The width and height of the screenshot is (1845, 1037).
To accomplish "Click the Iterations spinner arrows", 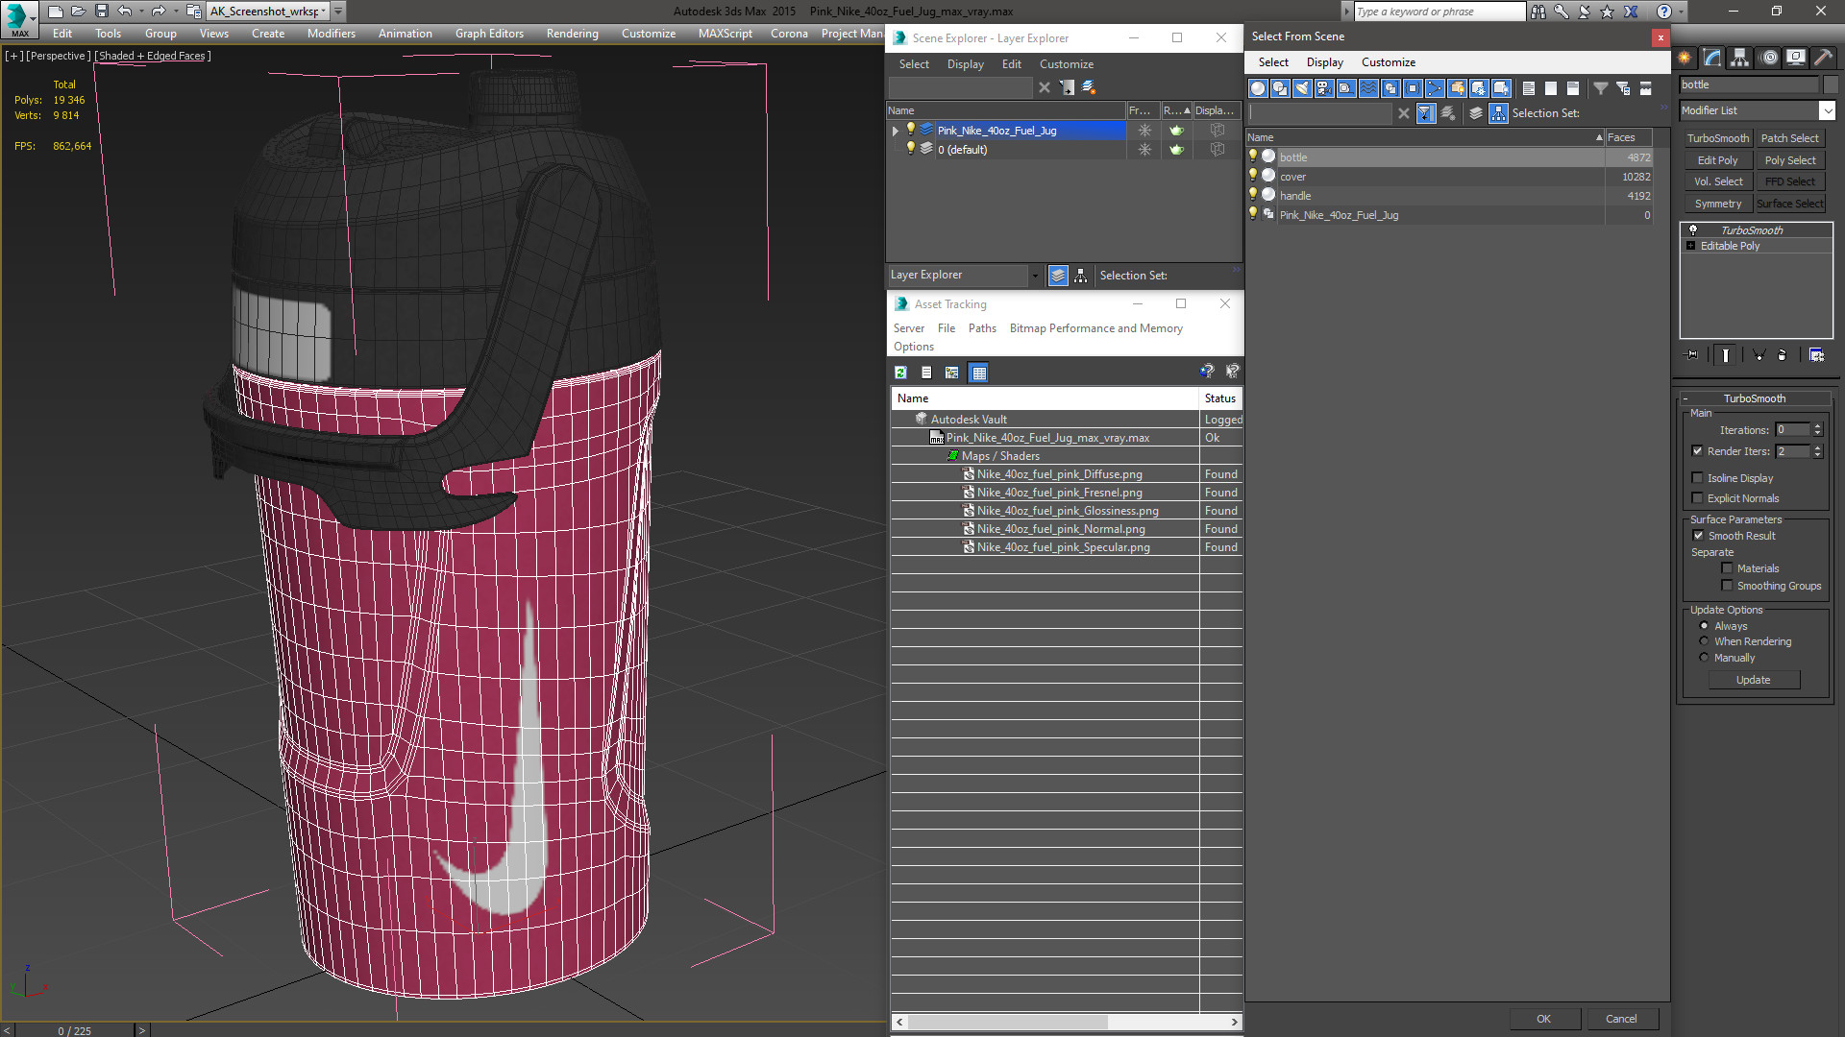I will (x=1817, y=430).
